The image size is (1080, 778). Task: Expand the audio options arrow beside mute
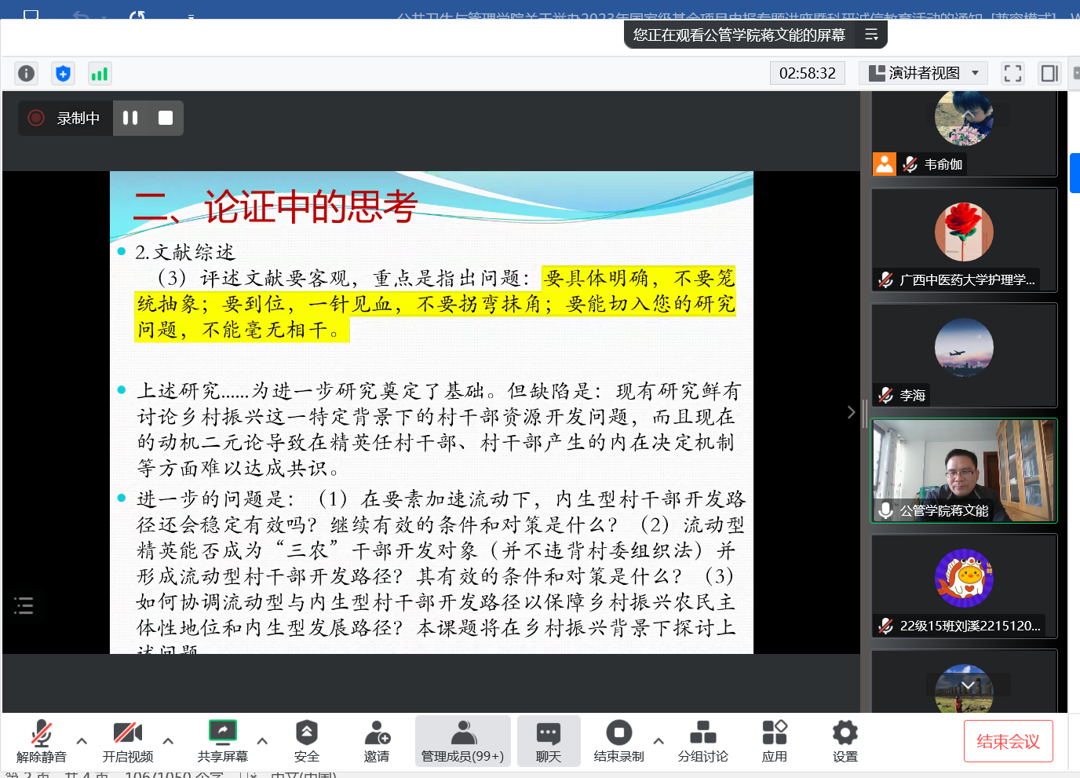pyautogui.click(x=82, y=740)
